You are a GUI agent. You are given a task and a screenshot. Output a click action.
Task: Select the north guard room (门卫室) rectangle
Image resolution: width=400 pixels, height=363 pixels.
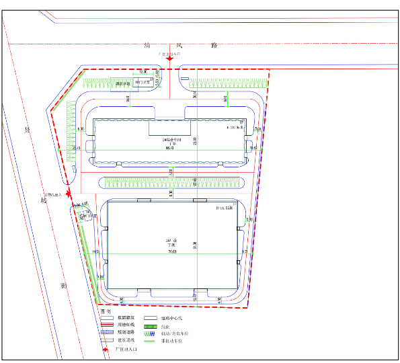[x=143, y=82]
